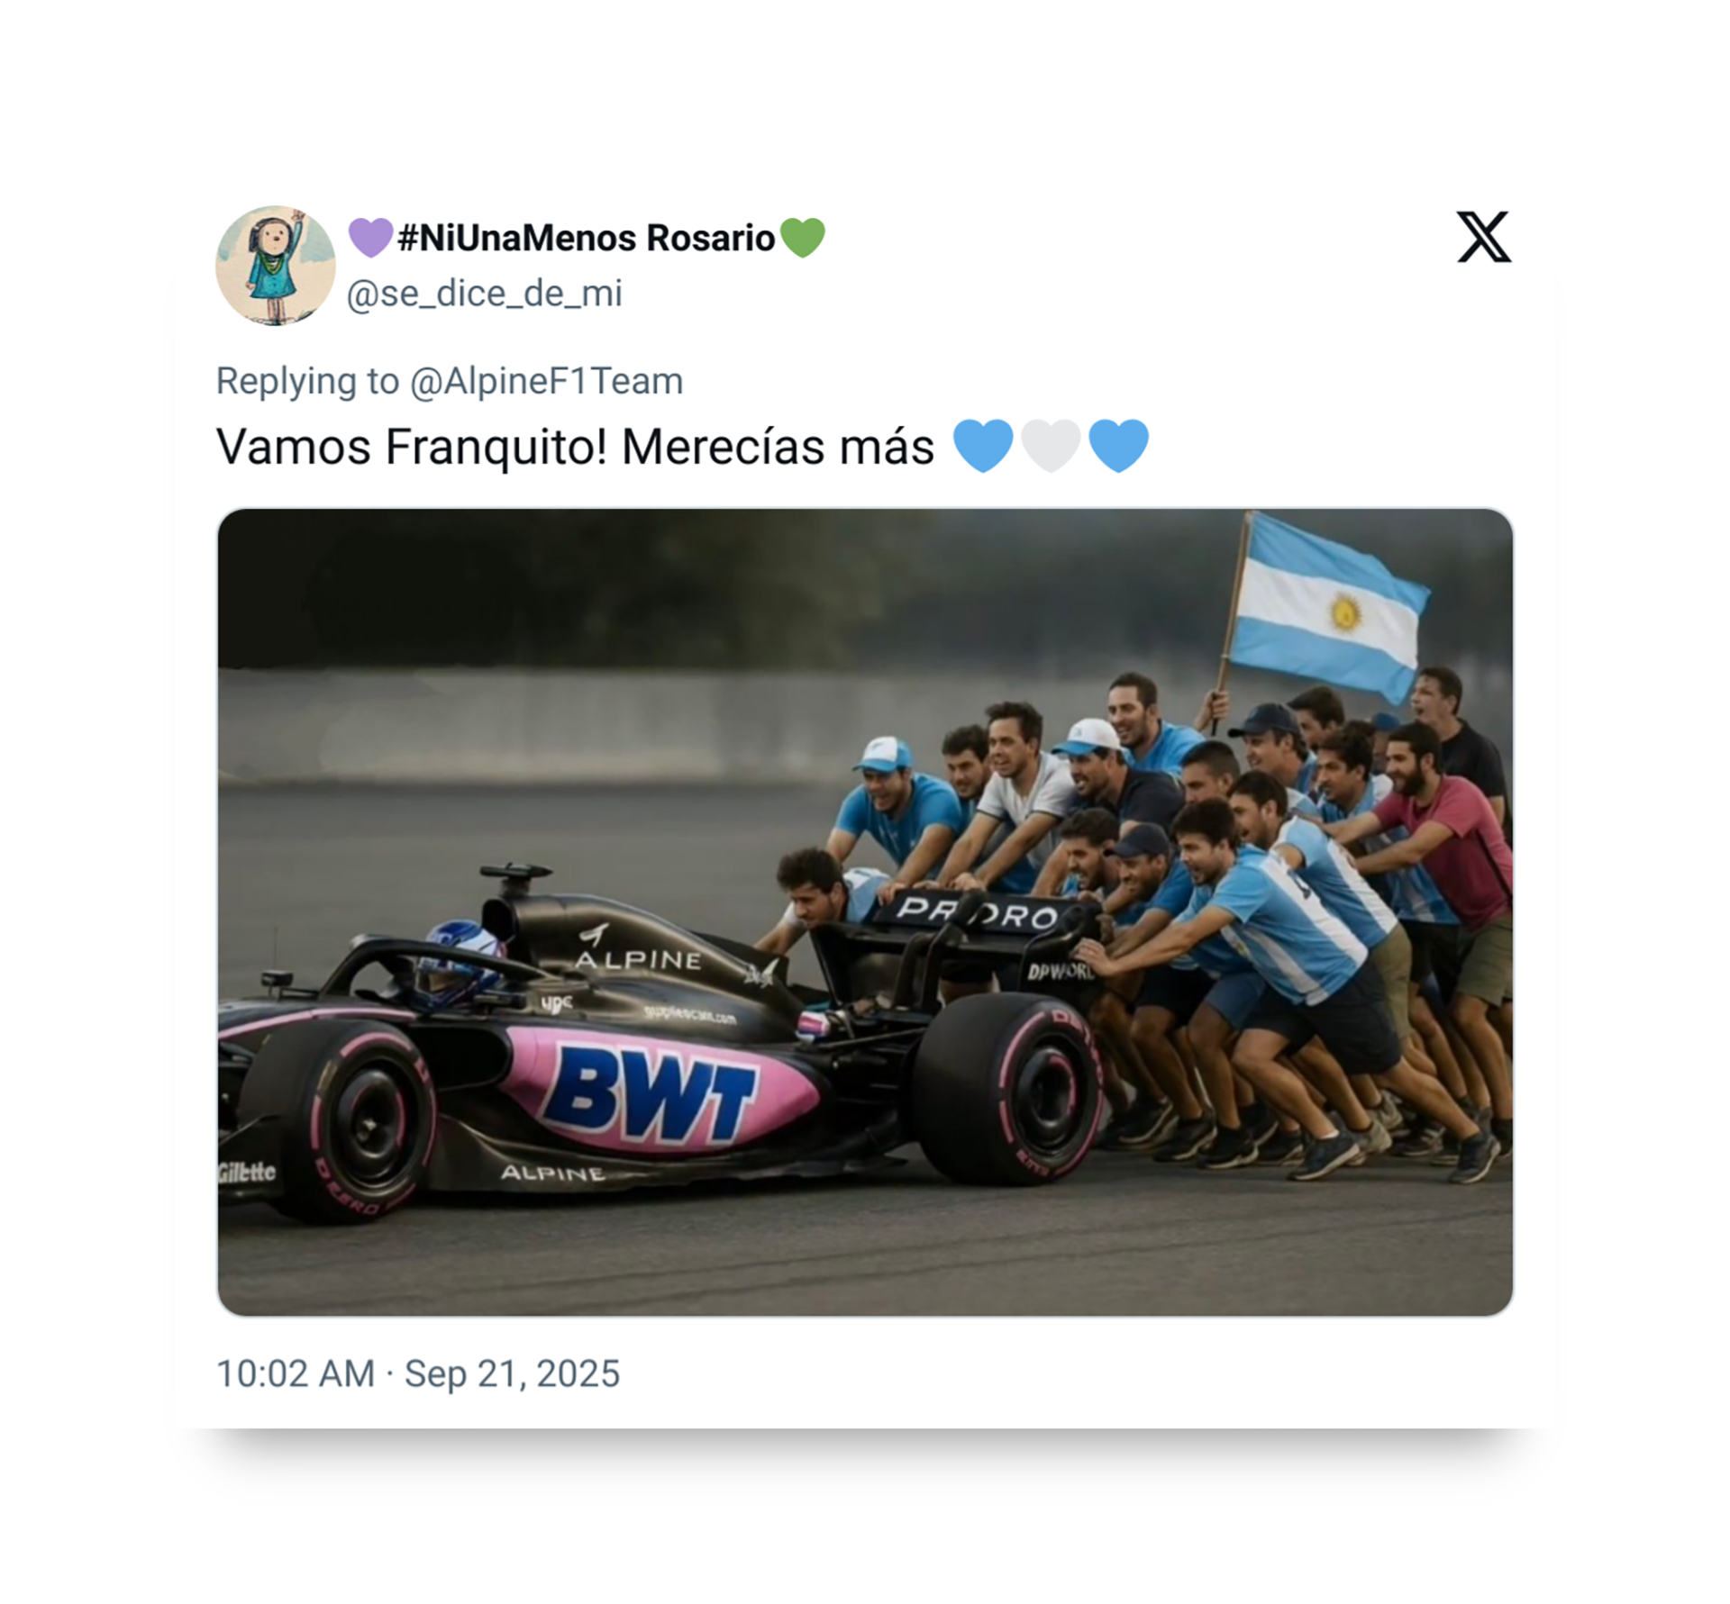Click the white heart emoji in the tweet
The height and width of the screenshot is (1604, 1730).
click(1051, 446)
